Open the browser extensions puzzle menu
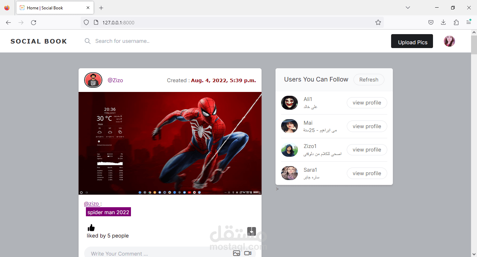 [x=456, y=22]
